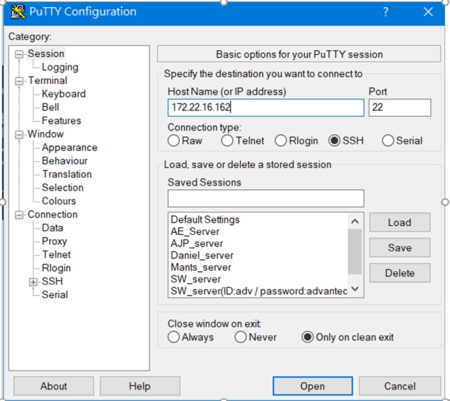450x401 pixels.
Task: Select Daniel_server in saved sessions
Action: (200, 255)
